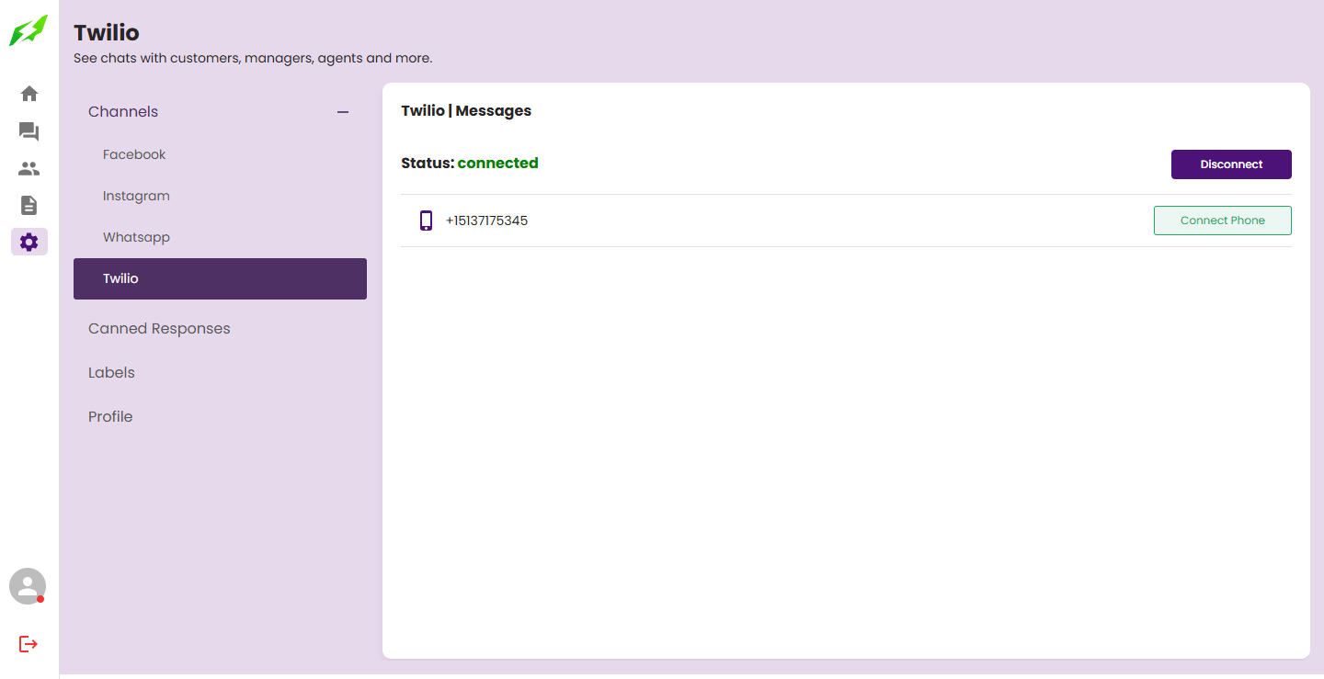The width and height of the screenshot is (1324, 679).
Task: Open Canned Responses settings
Action: (159, 329)
